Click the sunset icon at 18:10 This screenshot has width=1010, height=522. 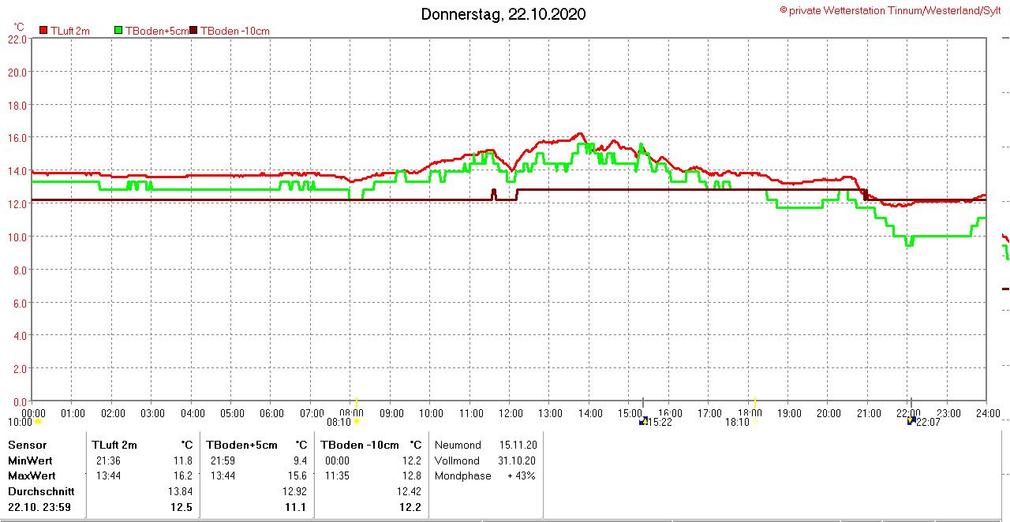(x=754, y=422)
